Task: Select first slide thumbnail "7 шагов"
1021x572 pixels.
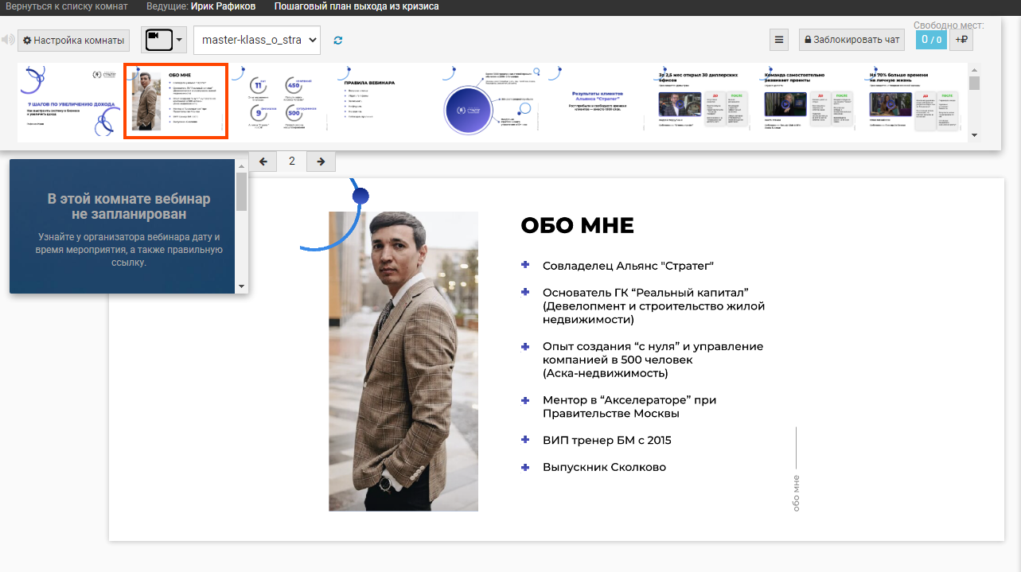Action: tap(69, 102)
